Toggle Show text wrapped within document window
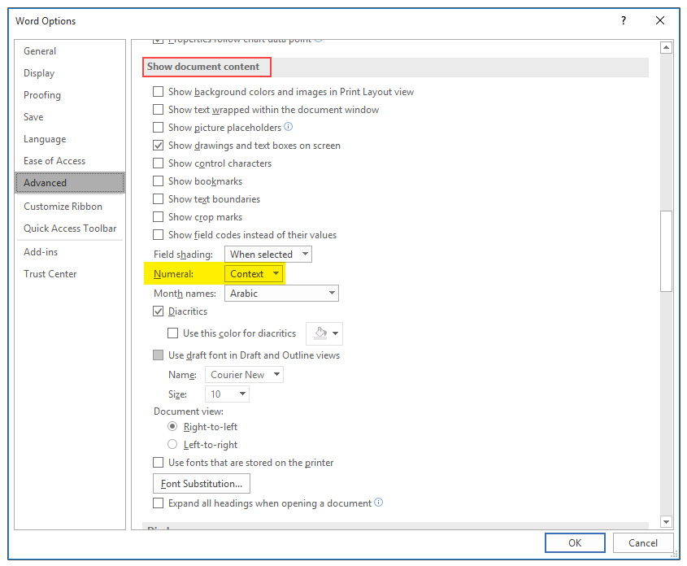This screenshot has height=566, width=687. [x=158, y=110]
